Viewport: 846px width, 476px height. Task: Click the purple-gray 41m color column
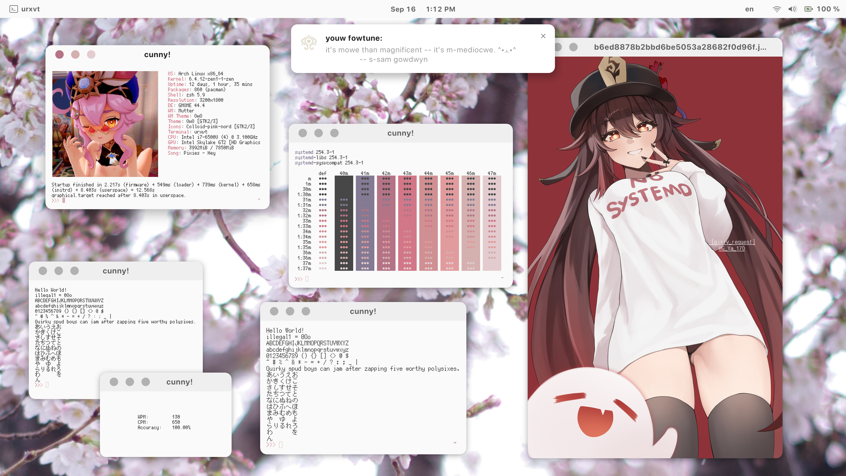365,223
